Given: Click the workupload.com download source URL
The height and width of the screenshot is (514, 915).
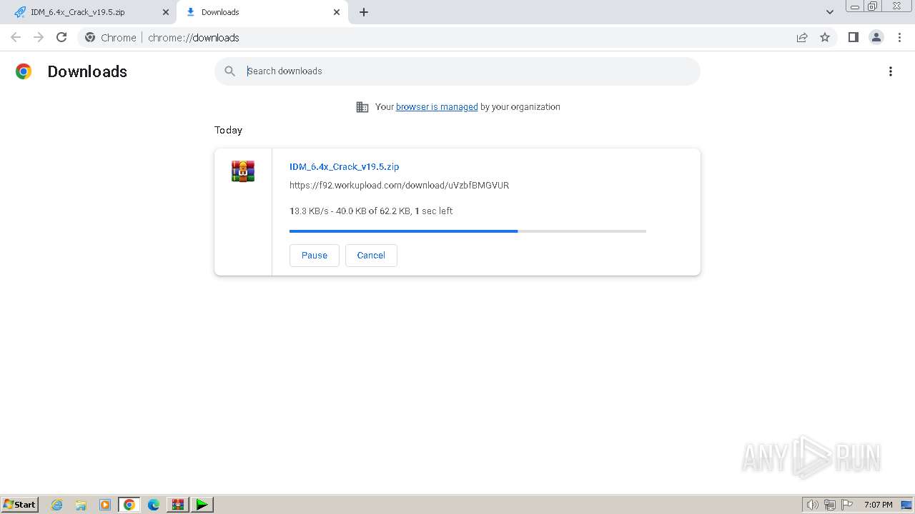Looking at the screenshot, I should coord(399,186).
